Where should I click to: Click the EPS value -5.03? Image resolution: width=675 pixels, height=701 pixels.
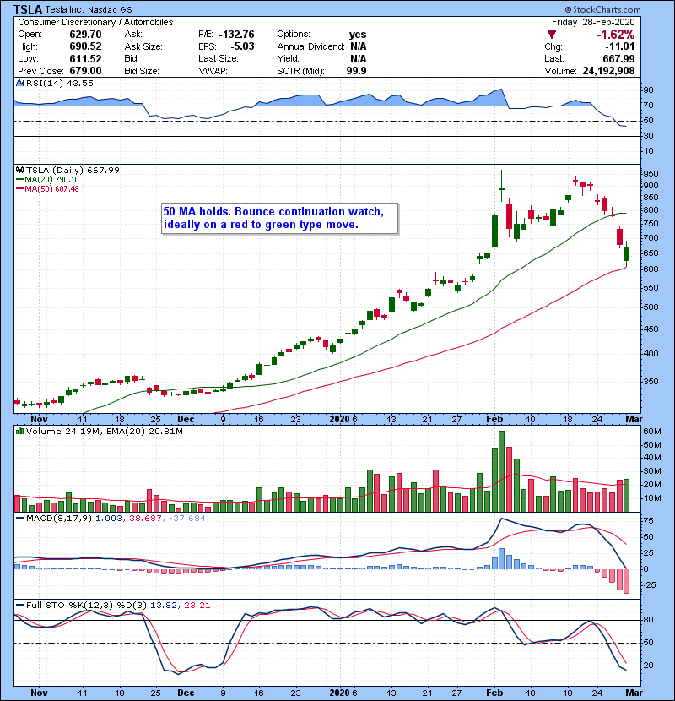(x=242, y=46)
